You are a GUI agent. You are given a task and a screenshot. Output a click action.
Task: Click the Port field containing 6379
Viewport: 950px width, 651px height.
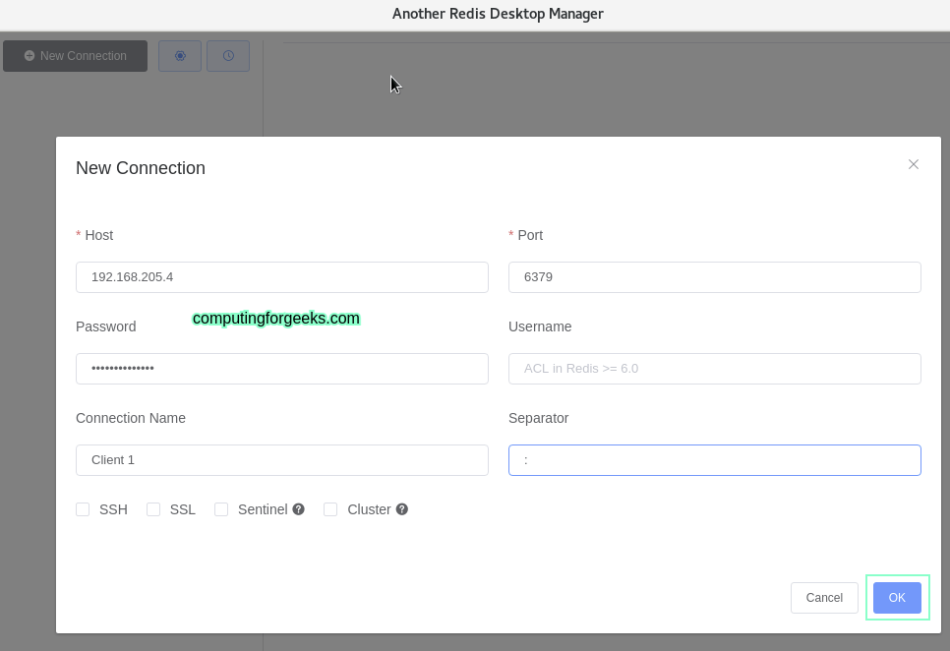coord(715,277)
